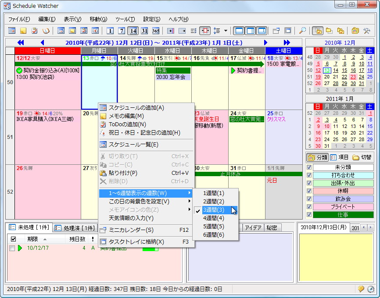Toggle the red crosshair toolbar icon
380x298 pixels.
tap(205, 31)
